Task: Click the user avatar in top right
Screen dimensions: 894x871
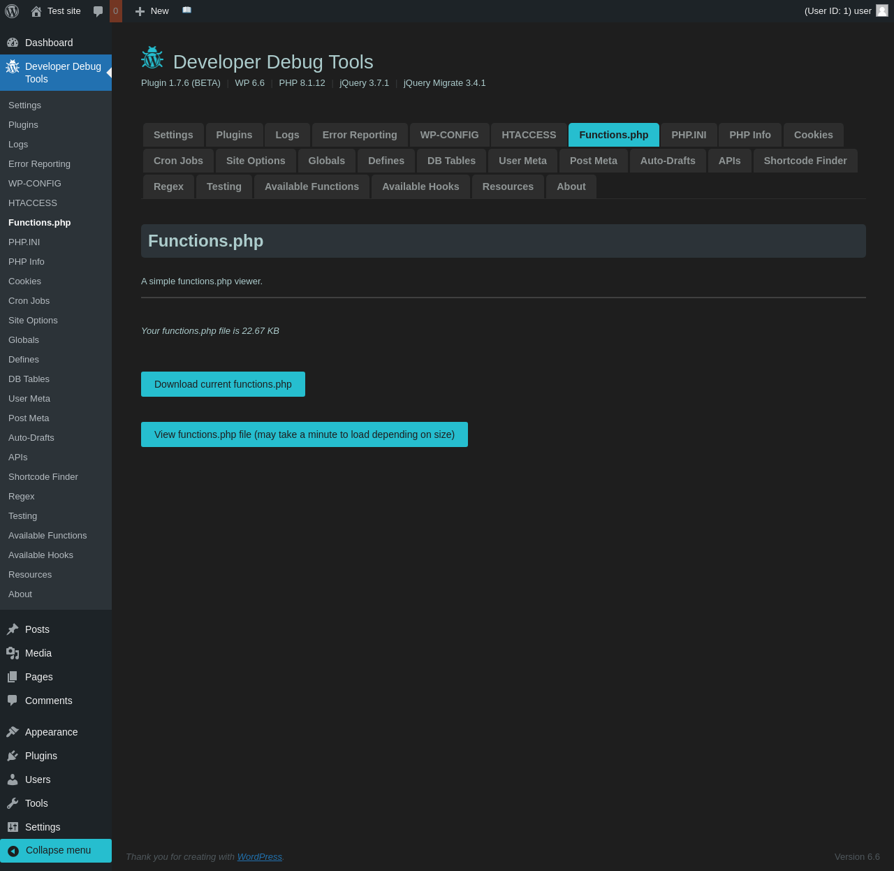Action: pos(882,10)
